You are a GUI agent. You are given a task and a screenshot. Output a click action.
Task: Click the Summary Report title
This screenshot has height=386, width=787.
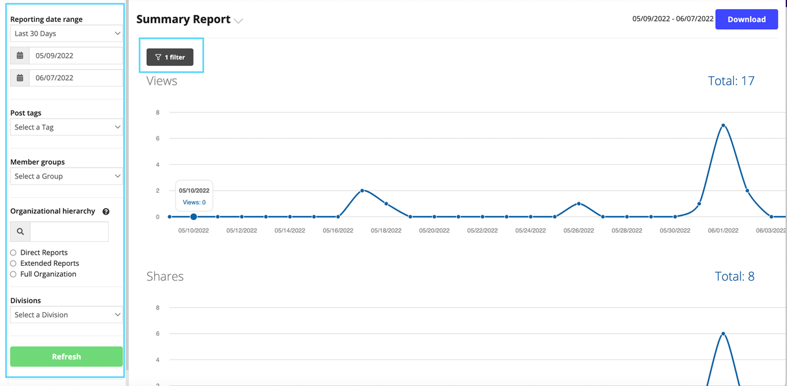pyautogui.click(x=183, y=19)
